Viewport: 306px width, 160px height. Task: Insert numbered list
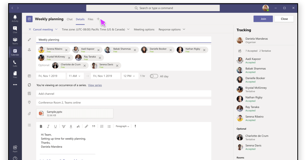102,126
